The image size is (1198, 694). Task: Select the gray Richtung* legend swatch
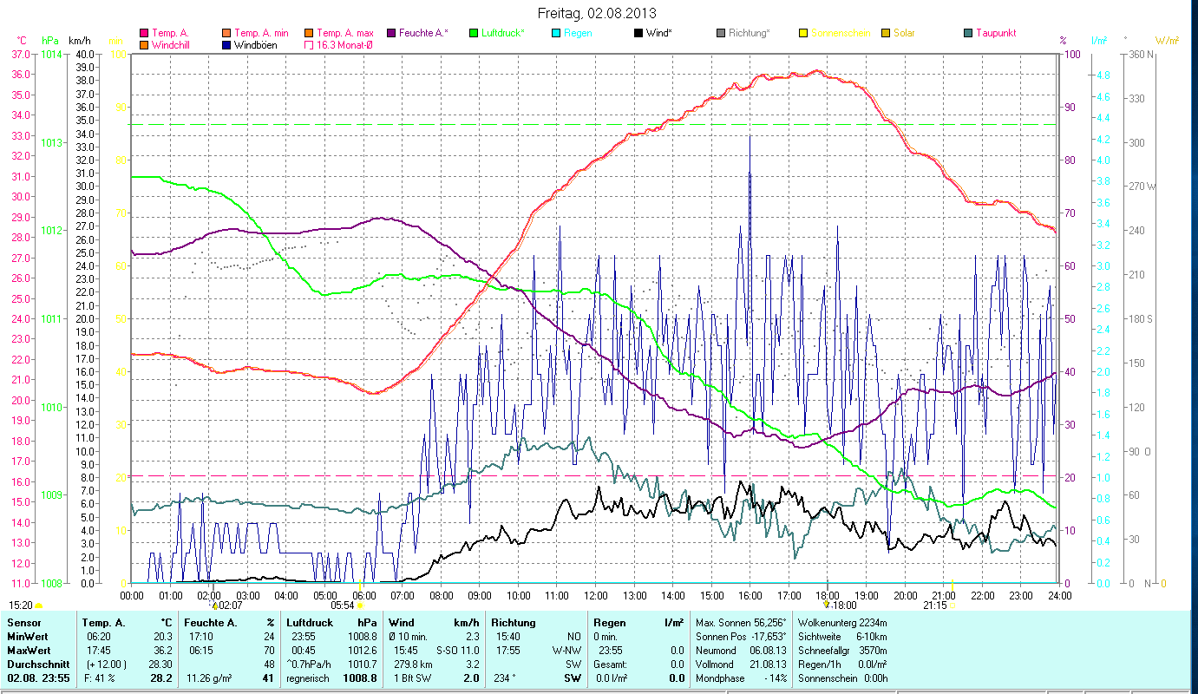(x=721, y=33)
